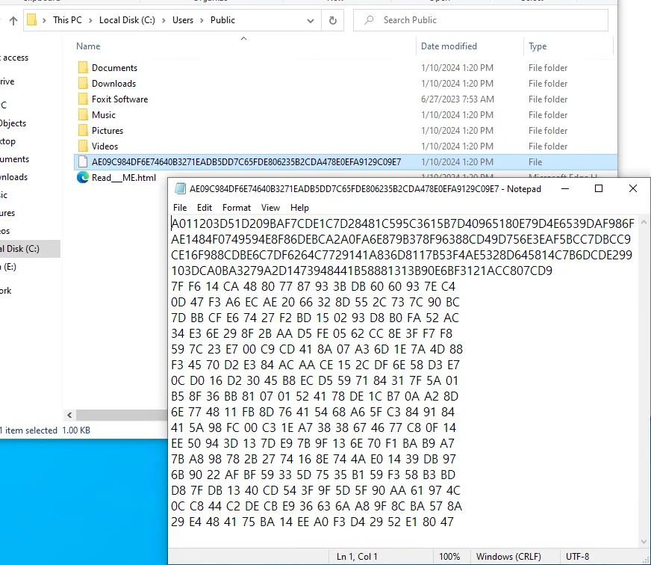Click the Music folder icon
Screen dimensions: 651x565
pos(83,115)
